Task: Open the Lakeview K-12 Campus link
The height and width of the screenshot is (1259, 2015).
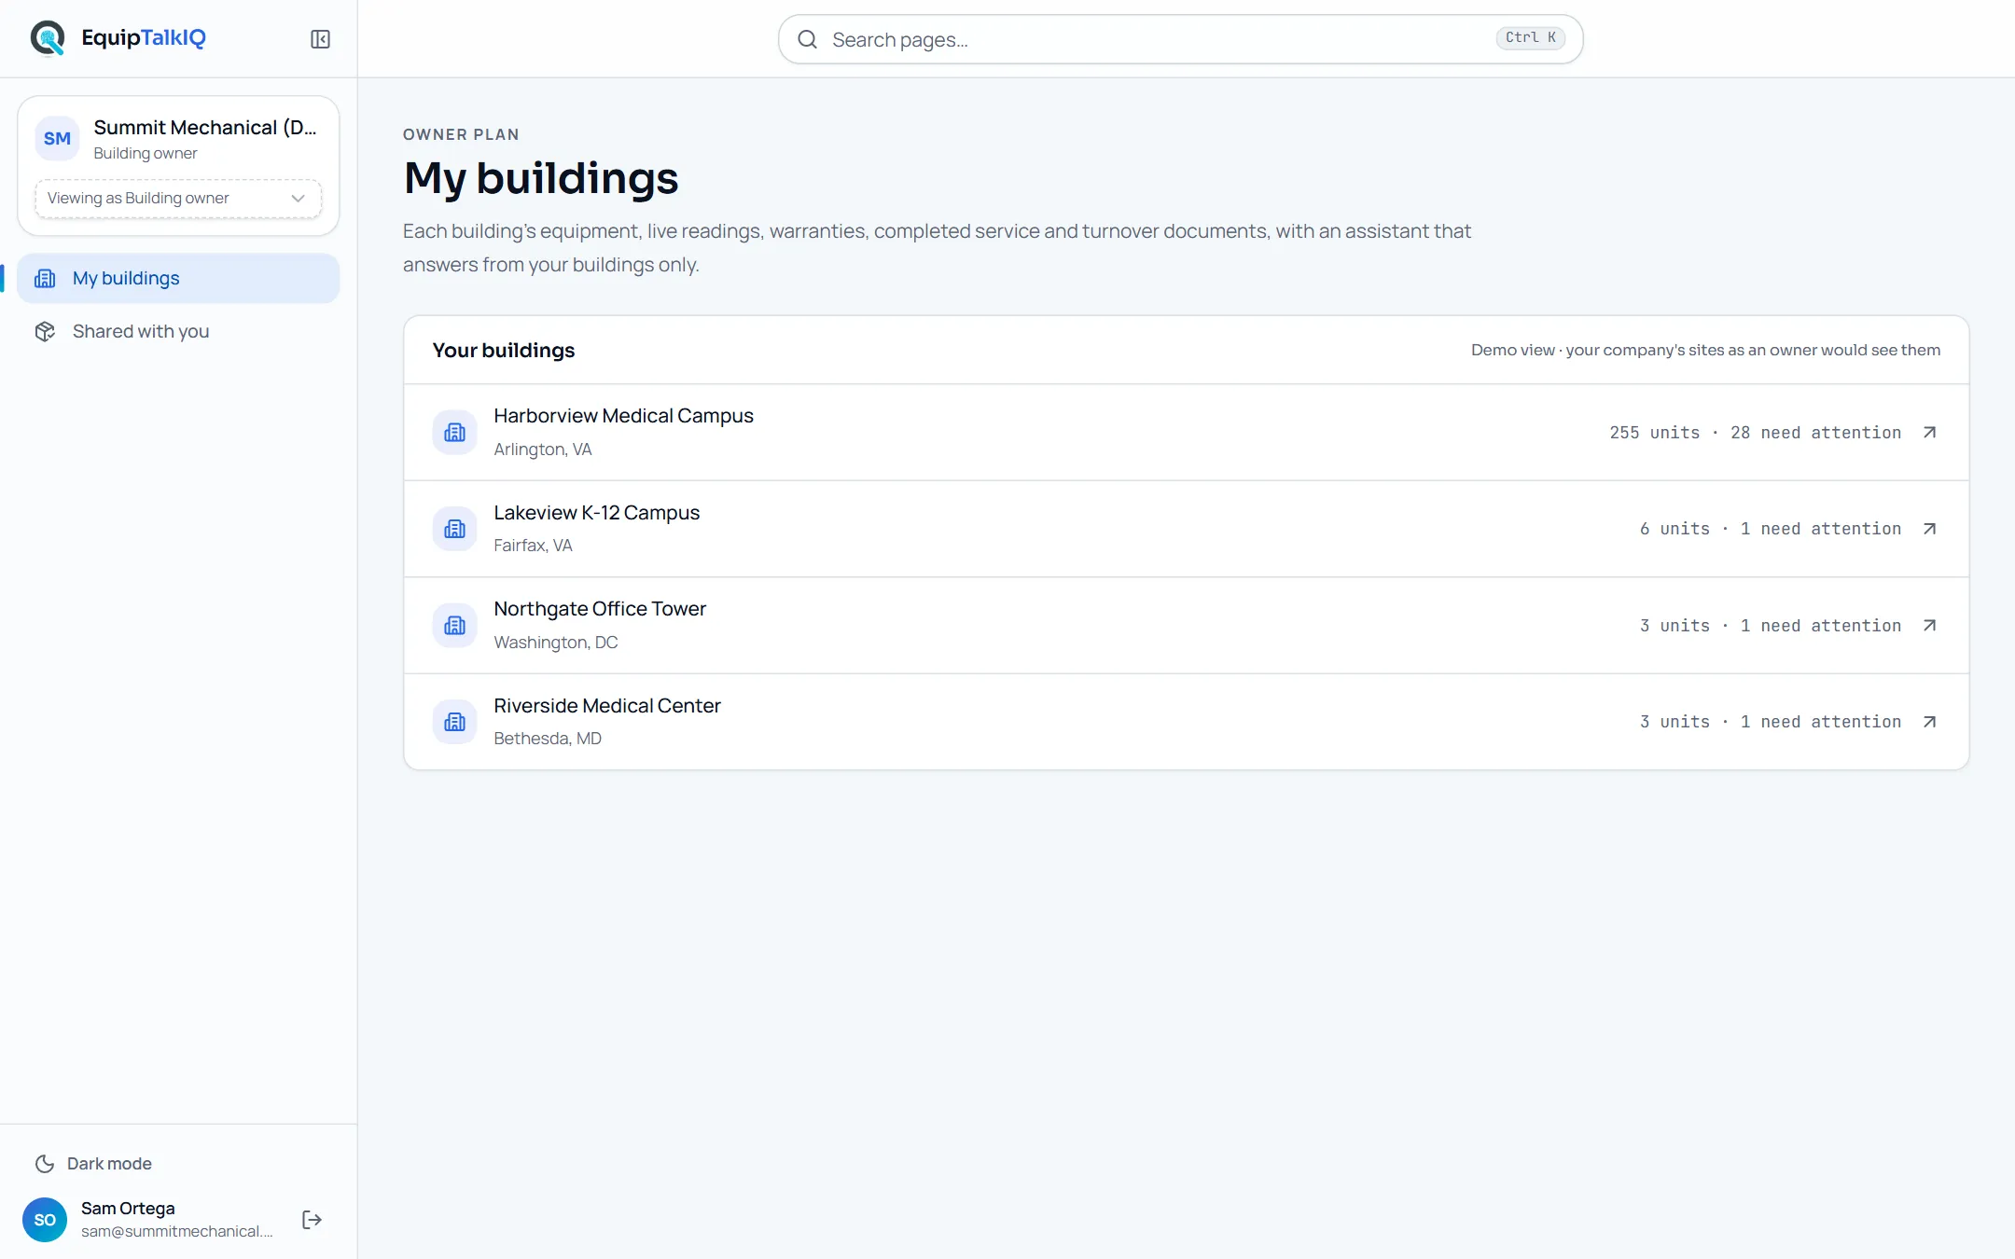Action: (1186, 529)
